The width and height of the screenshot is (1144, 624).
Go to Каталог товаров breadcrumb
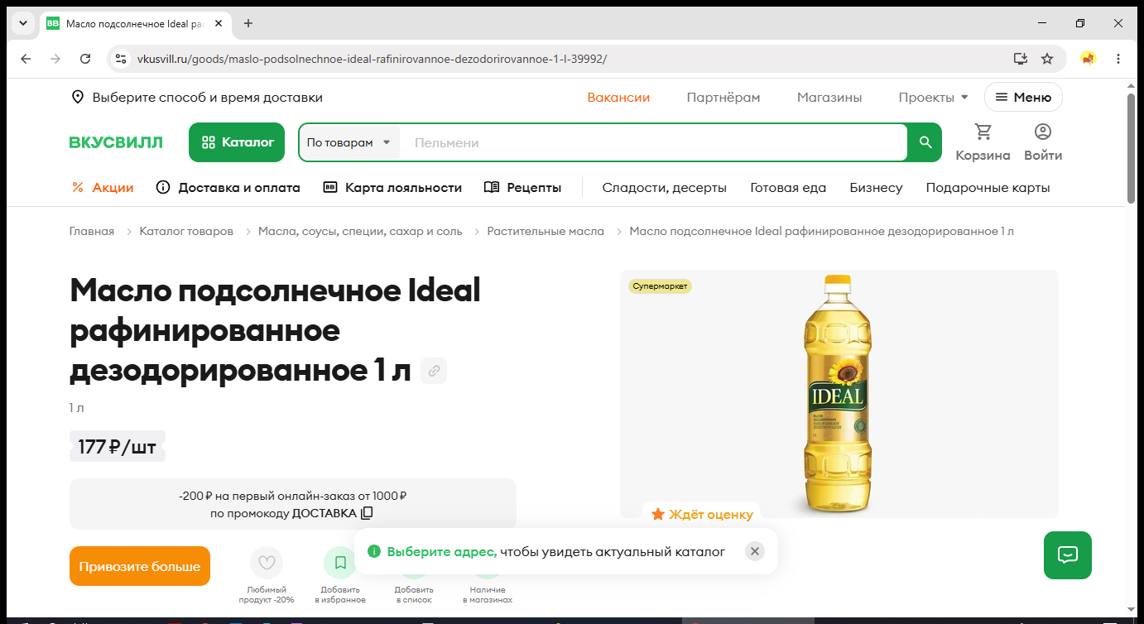(x=186, y=231)
